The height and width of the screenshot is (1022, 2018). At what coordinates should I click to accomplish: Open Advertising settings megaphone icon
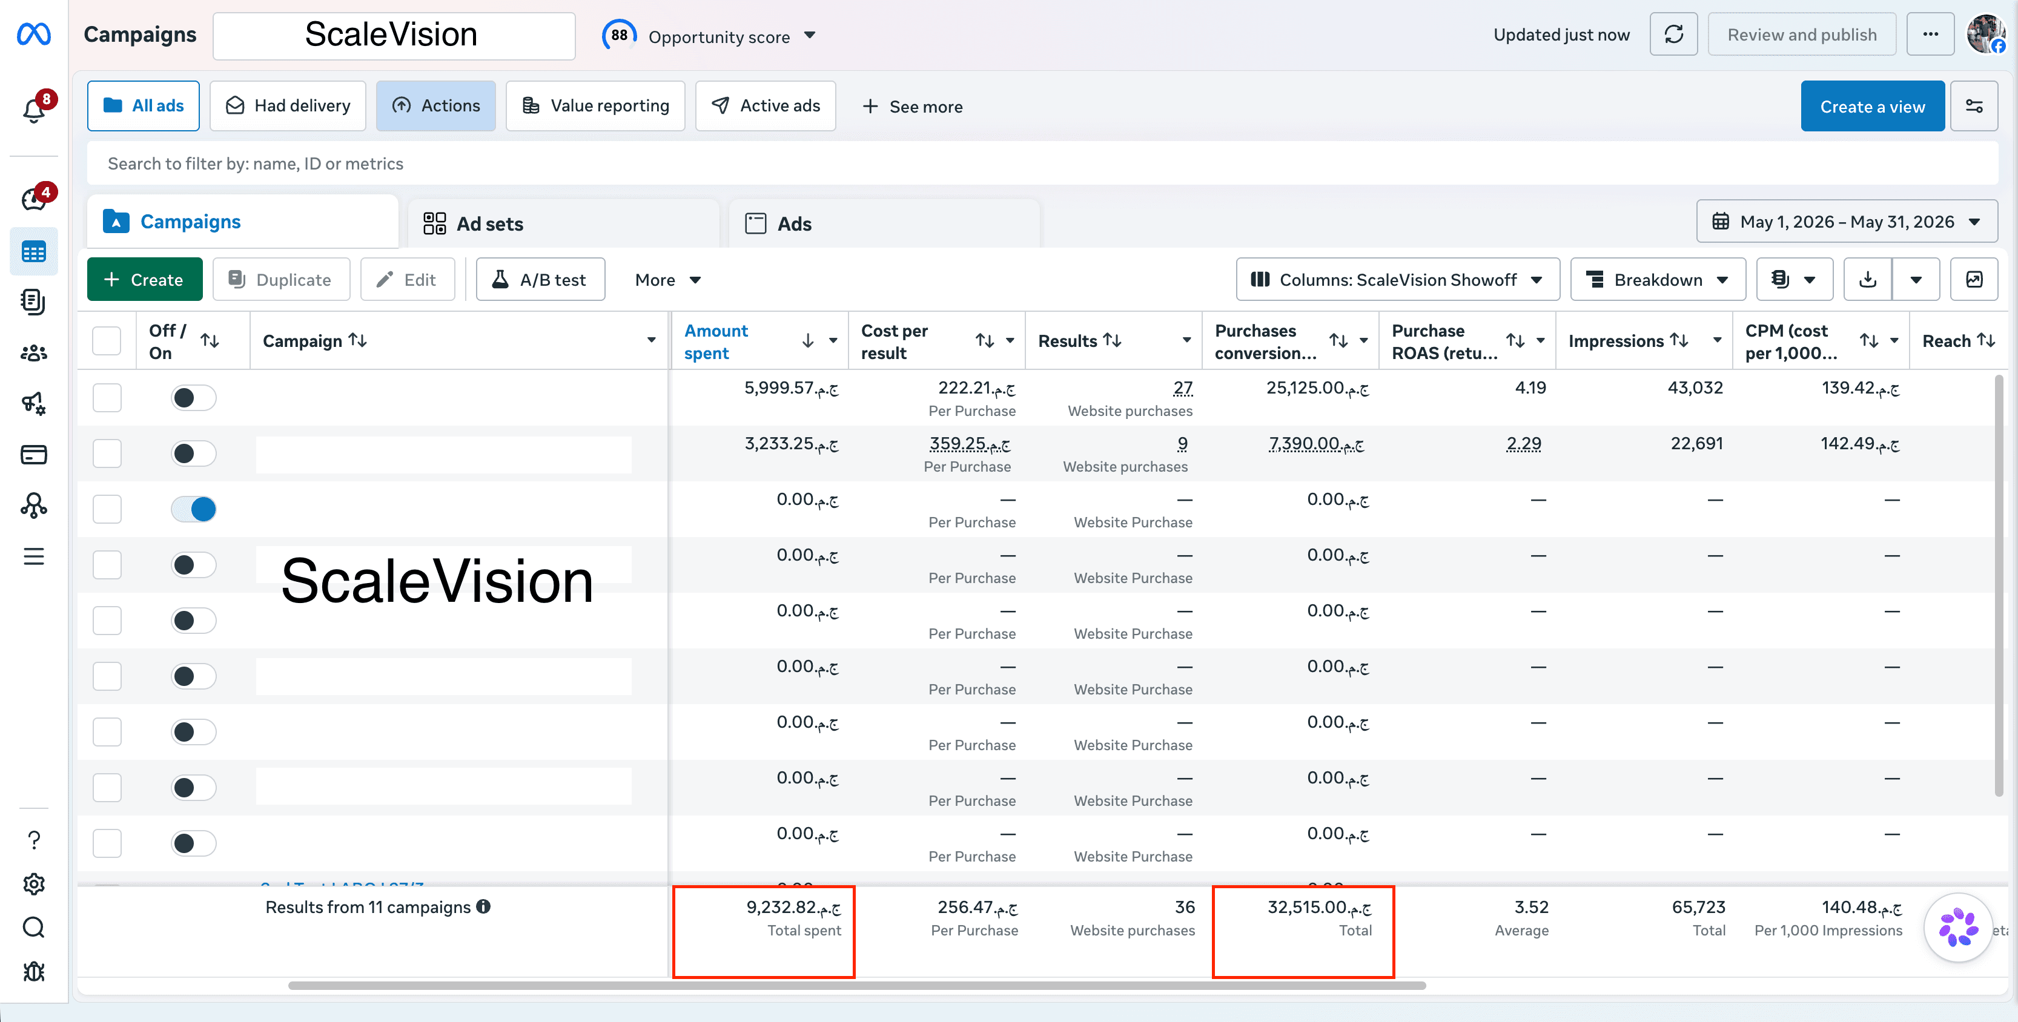(34, 404)
